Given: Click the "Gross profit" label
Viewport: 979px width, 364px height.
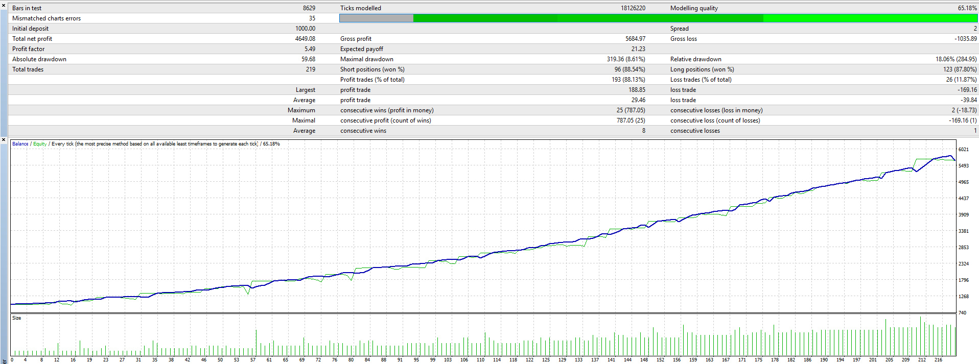Looking at the screenshot, I should pyautogui.click(x=356, y=39).
